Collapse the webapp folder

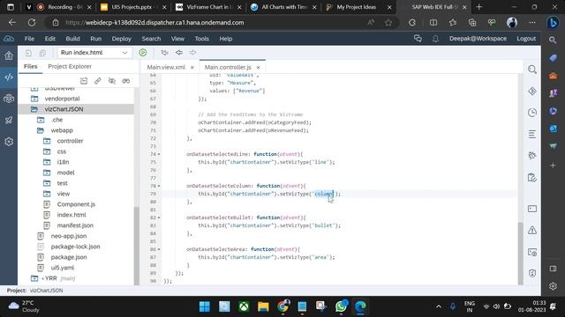point(41,130)
